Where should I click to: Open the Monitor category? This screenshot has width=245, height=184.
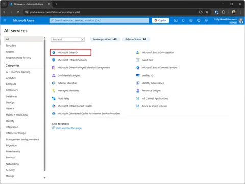click(10, 157)
